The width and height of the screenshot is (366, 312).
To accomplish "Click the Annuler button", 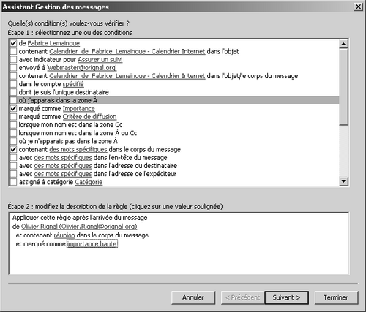I will click(x=193, y=297).
